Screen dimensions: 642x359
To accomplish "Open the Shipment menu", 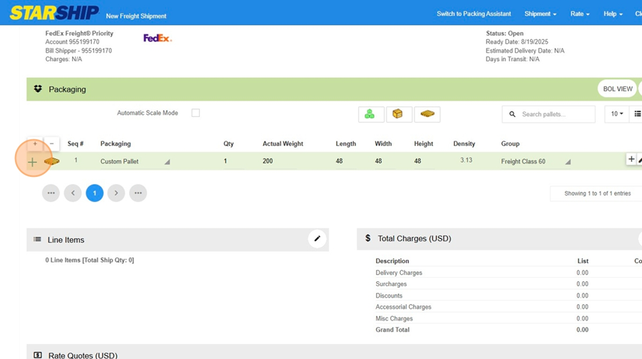I will tap(540, 14).
